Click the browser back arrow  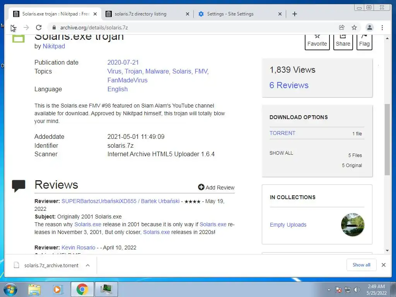tap(14, 27)
